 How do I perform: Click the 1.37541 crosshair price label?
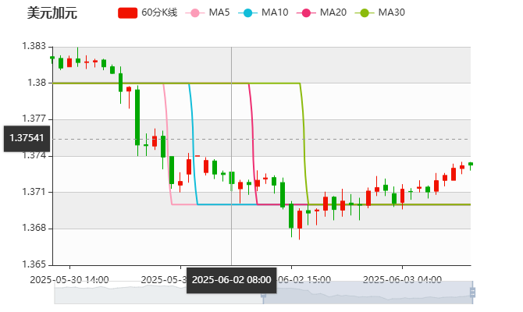tap(27, 138)
